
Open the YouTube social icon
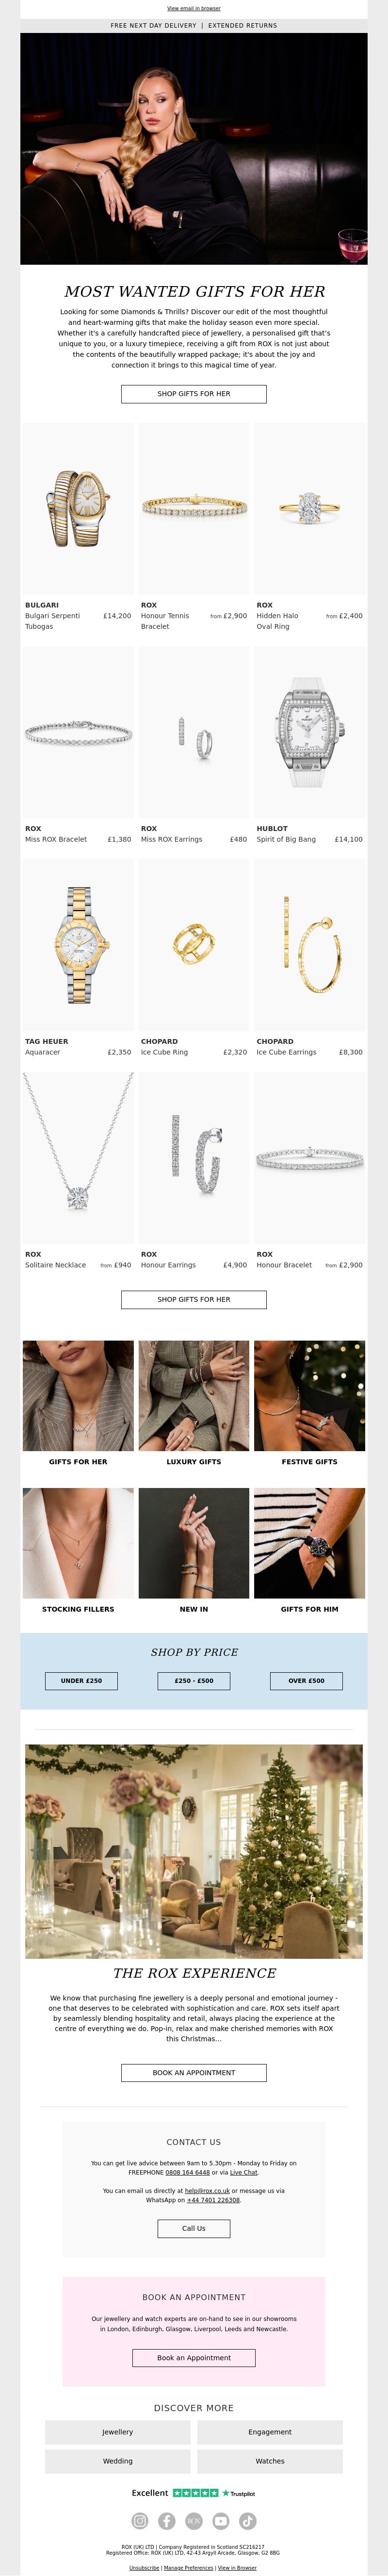tap(221, 2521)
